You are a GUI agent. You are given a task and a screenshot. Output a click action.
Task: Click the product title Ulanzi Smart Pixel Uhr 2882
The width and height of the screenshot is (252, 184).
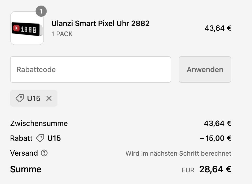click(x=100, y=23)
